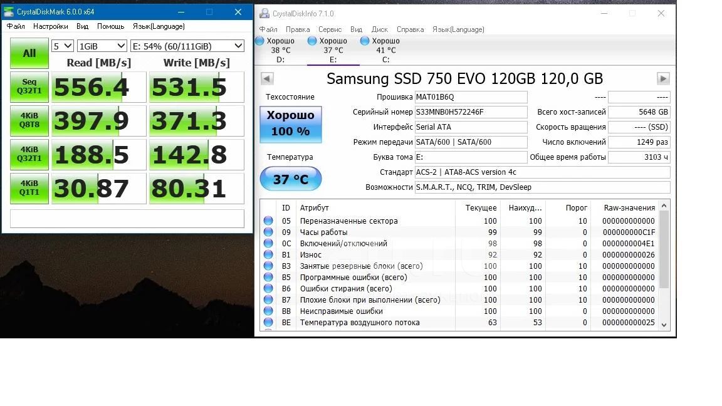Open Язык(Language) menu in CrystalDiskInfo
Image resolution: width=722 pixels, height=406 pixels.
click(x=458, y=29)
